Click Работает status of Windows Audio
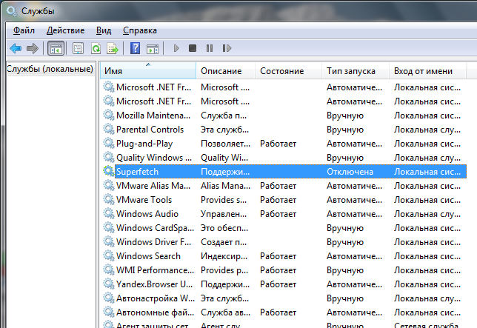 click(278, 214)
